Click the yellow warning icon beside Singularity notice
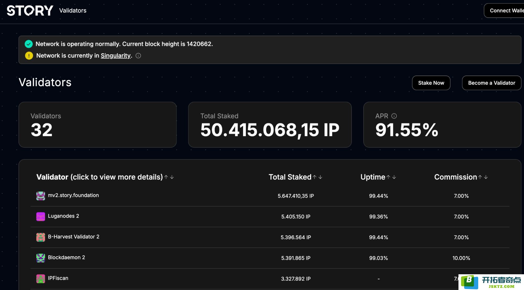Image resolution: width=524 pixels, height=290 pixels. coord(29,56)
